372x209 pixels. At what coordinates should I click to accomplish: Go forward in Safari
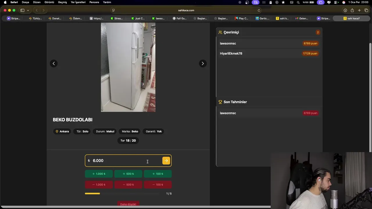(44, 10)
